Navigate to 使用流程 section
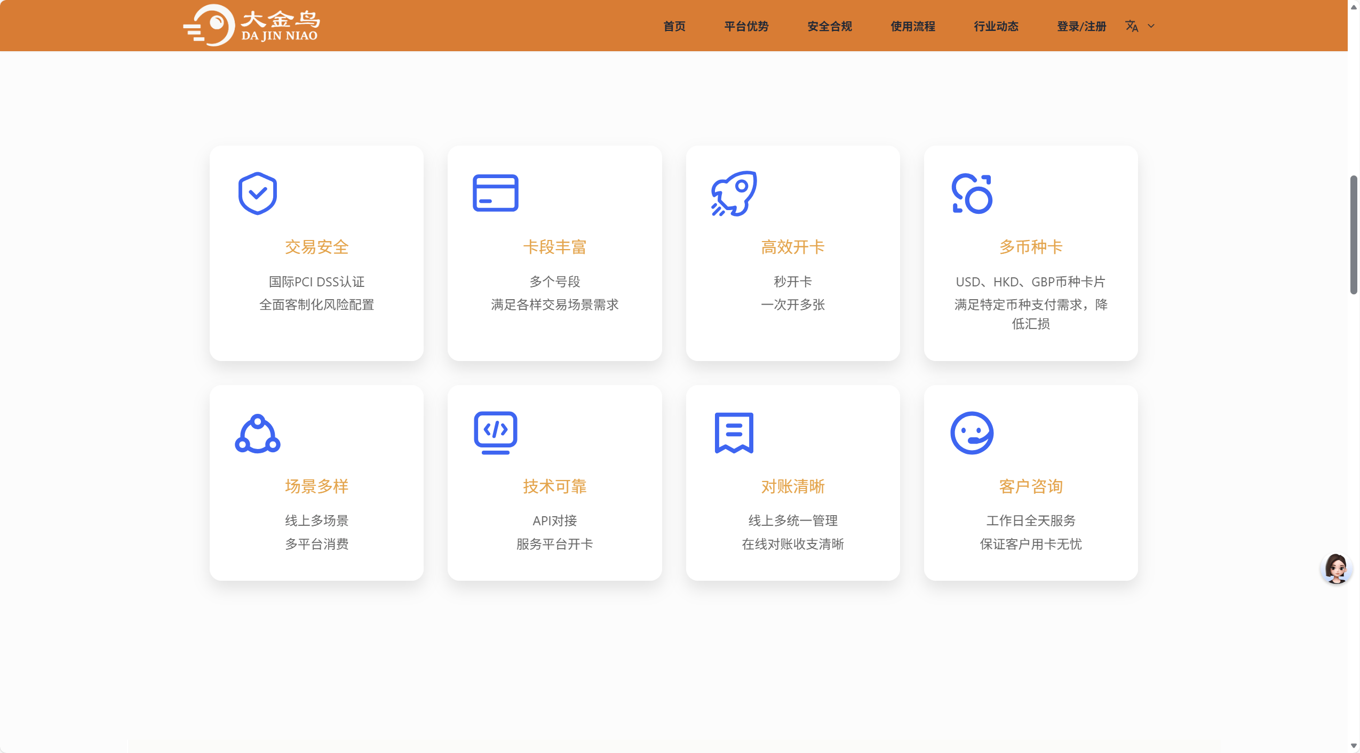The width and height of the screenshot is (1360, 753). tap(912, 26)
